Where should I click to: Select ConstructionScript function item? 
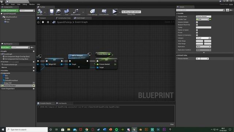pyautogui.click(x=10, y=65)
